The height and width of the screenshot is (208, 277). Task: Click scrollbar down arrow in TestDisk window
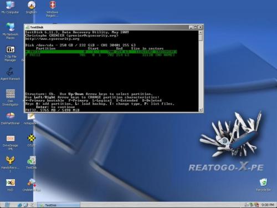(201, 110)
